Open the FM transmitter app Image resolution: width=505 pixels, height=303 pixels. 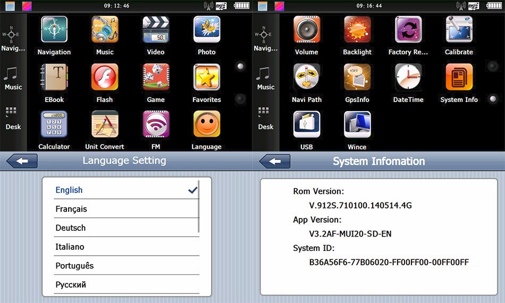pyautogui.click(x=156, y=124)
